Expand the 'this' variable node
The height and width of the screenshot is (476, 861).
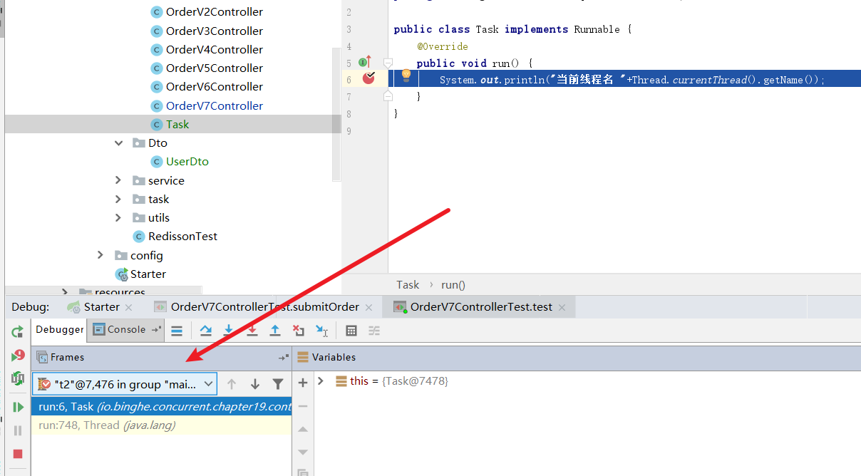pyautogui.click(x=321, y=381)
